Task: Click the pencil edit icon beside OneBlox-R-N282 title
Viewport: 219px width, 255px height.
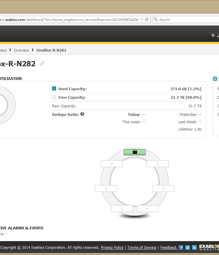Action: tap(42, 64)
